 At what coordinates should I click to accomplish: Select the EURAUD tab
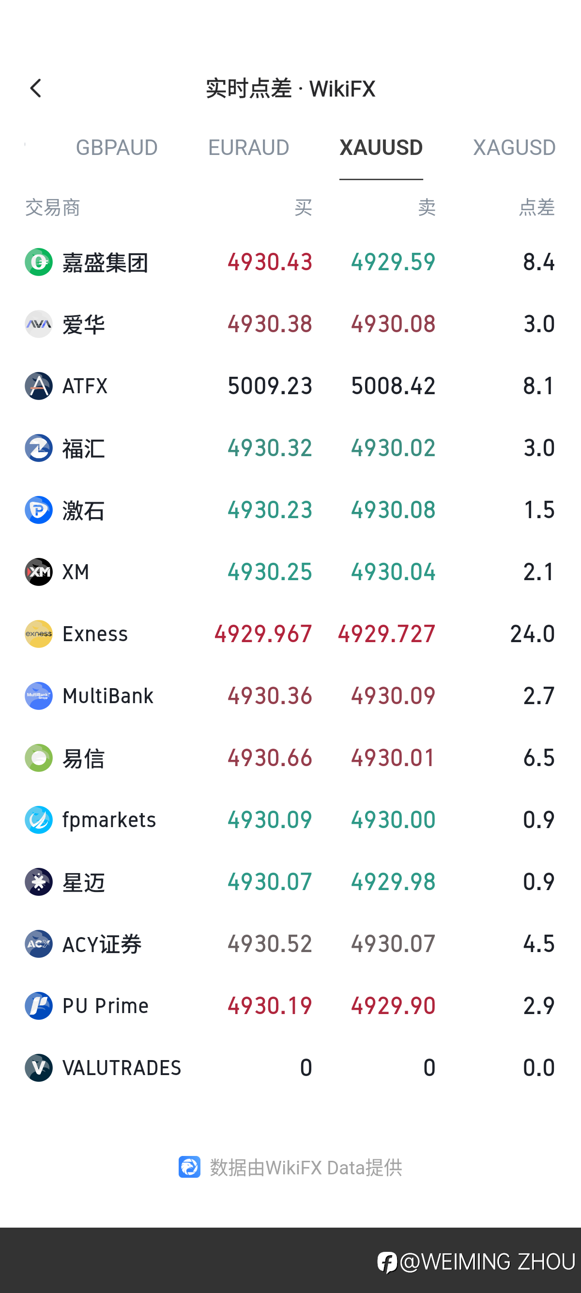(x=248, y=148)
